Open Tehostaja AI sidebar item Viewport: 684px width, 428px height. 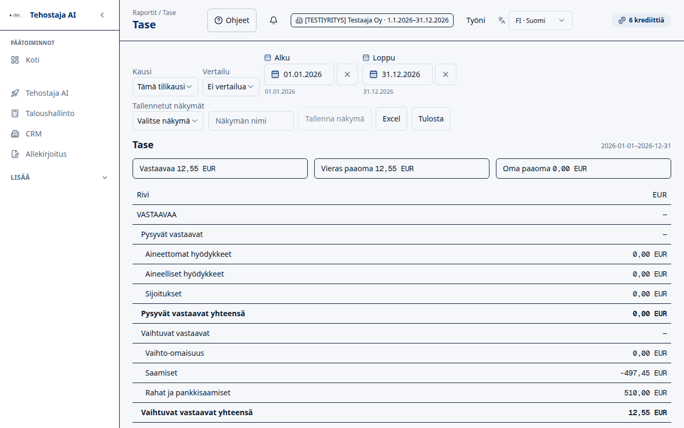click(x=59, y=93)
